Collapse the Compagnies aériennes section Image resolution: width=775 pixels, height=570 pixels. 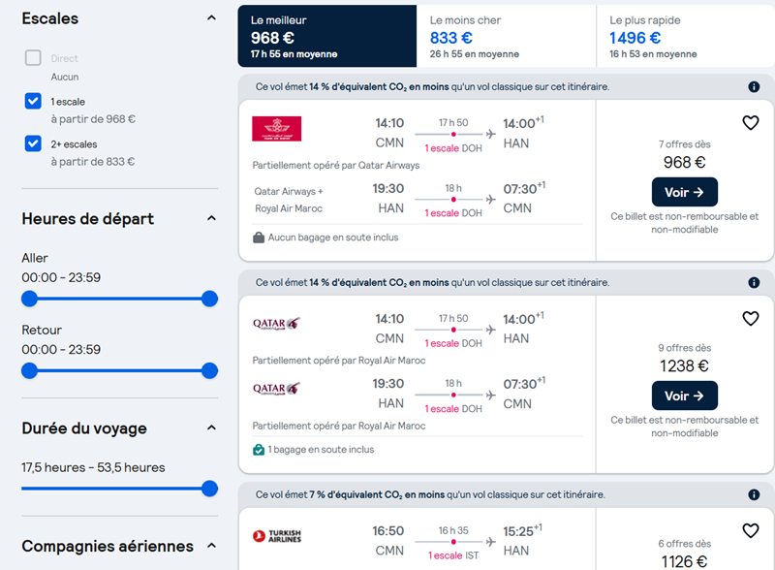coord(211,546)
